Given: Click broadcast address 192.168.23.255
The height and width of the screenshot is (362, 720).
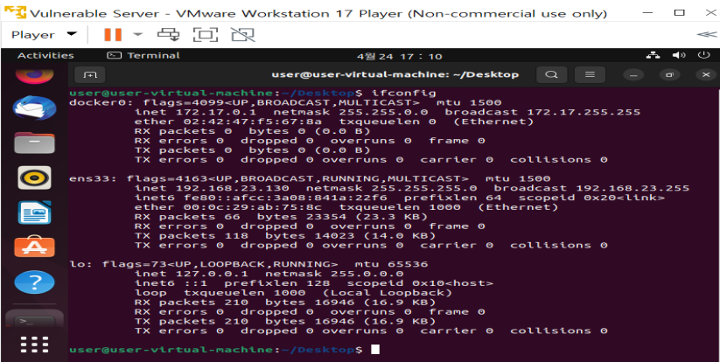Looking at the screenshot, I should pos(633,188).
